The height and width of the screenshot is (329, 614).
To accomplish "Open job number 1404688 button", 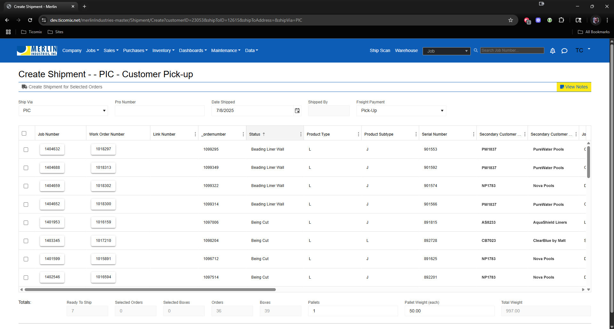I will 52,168.
